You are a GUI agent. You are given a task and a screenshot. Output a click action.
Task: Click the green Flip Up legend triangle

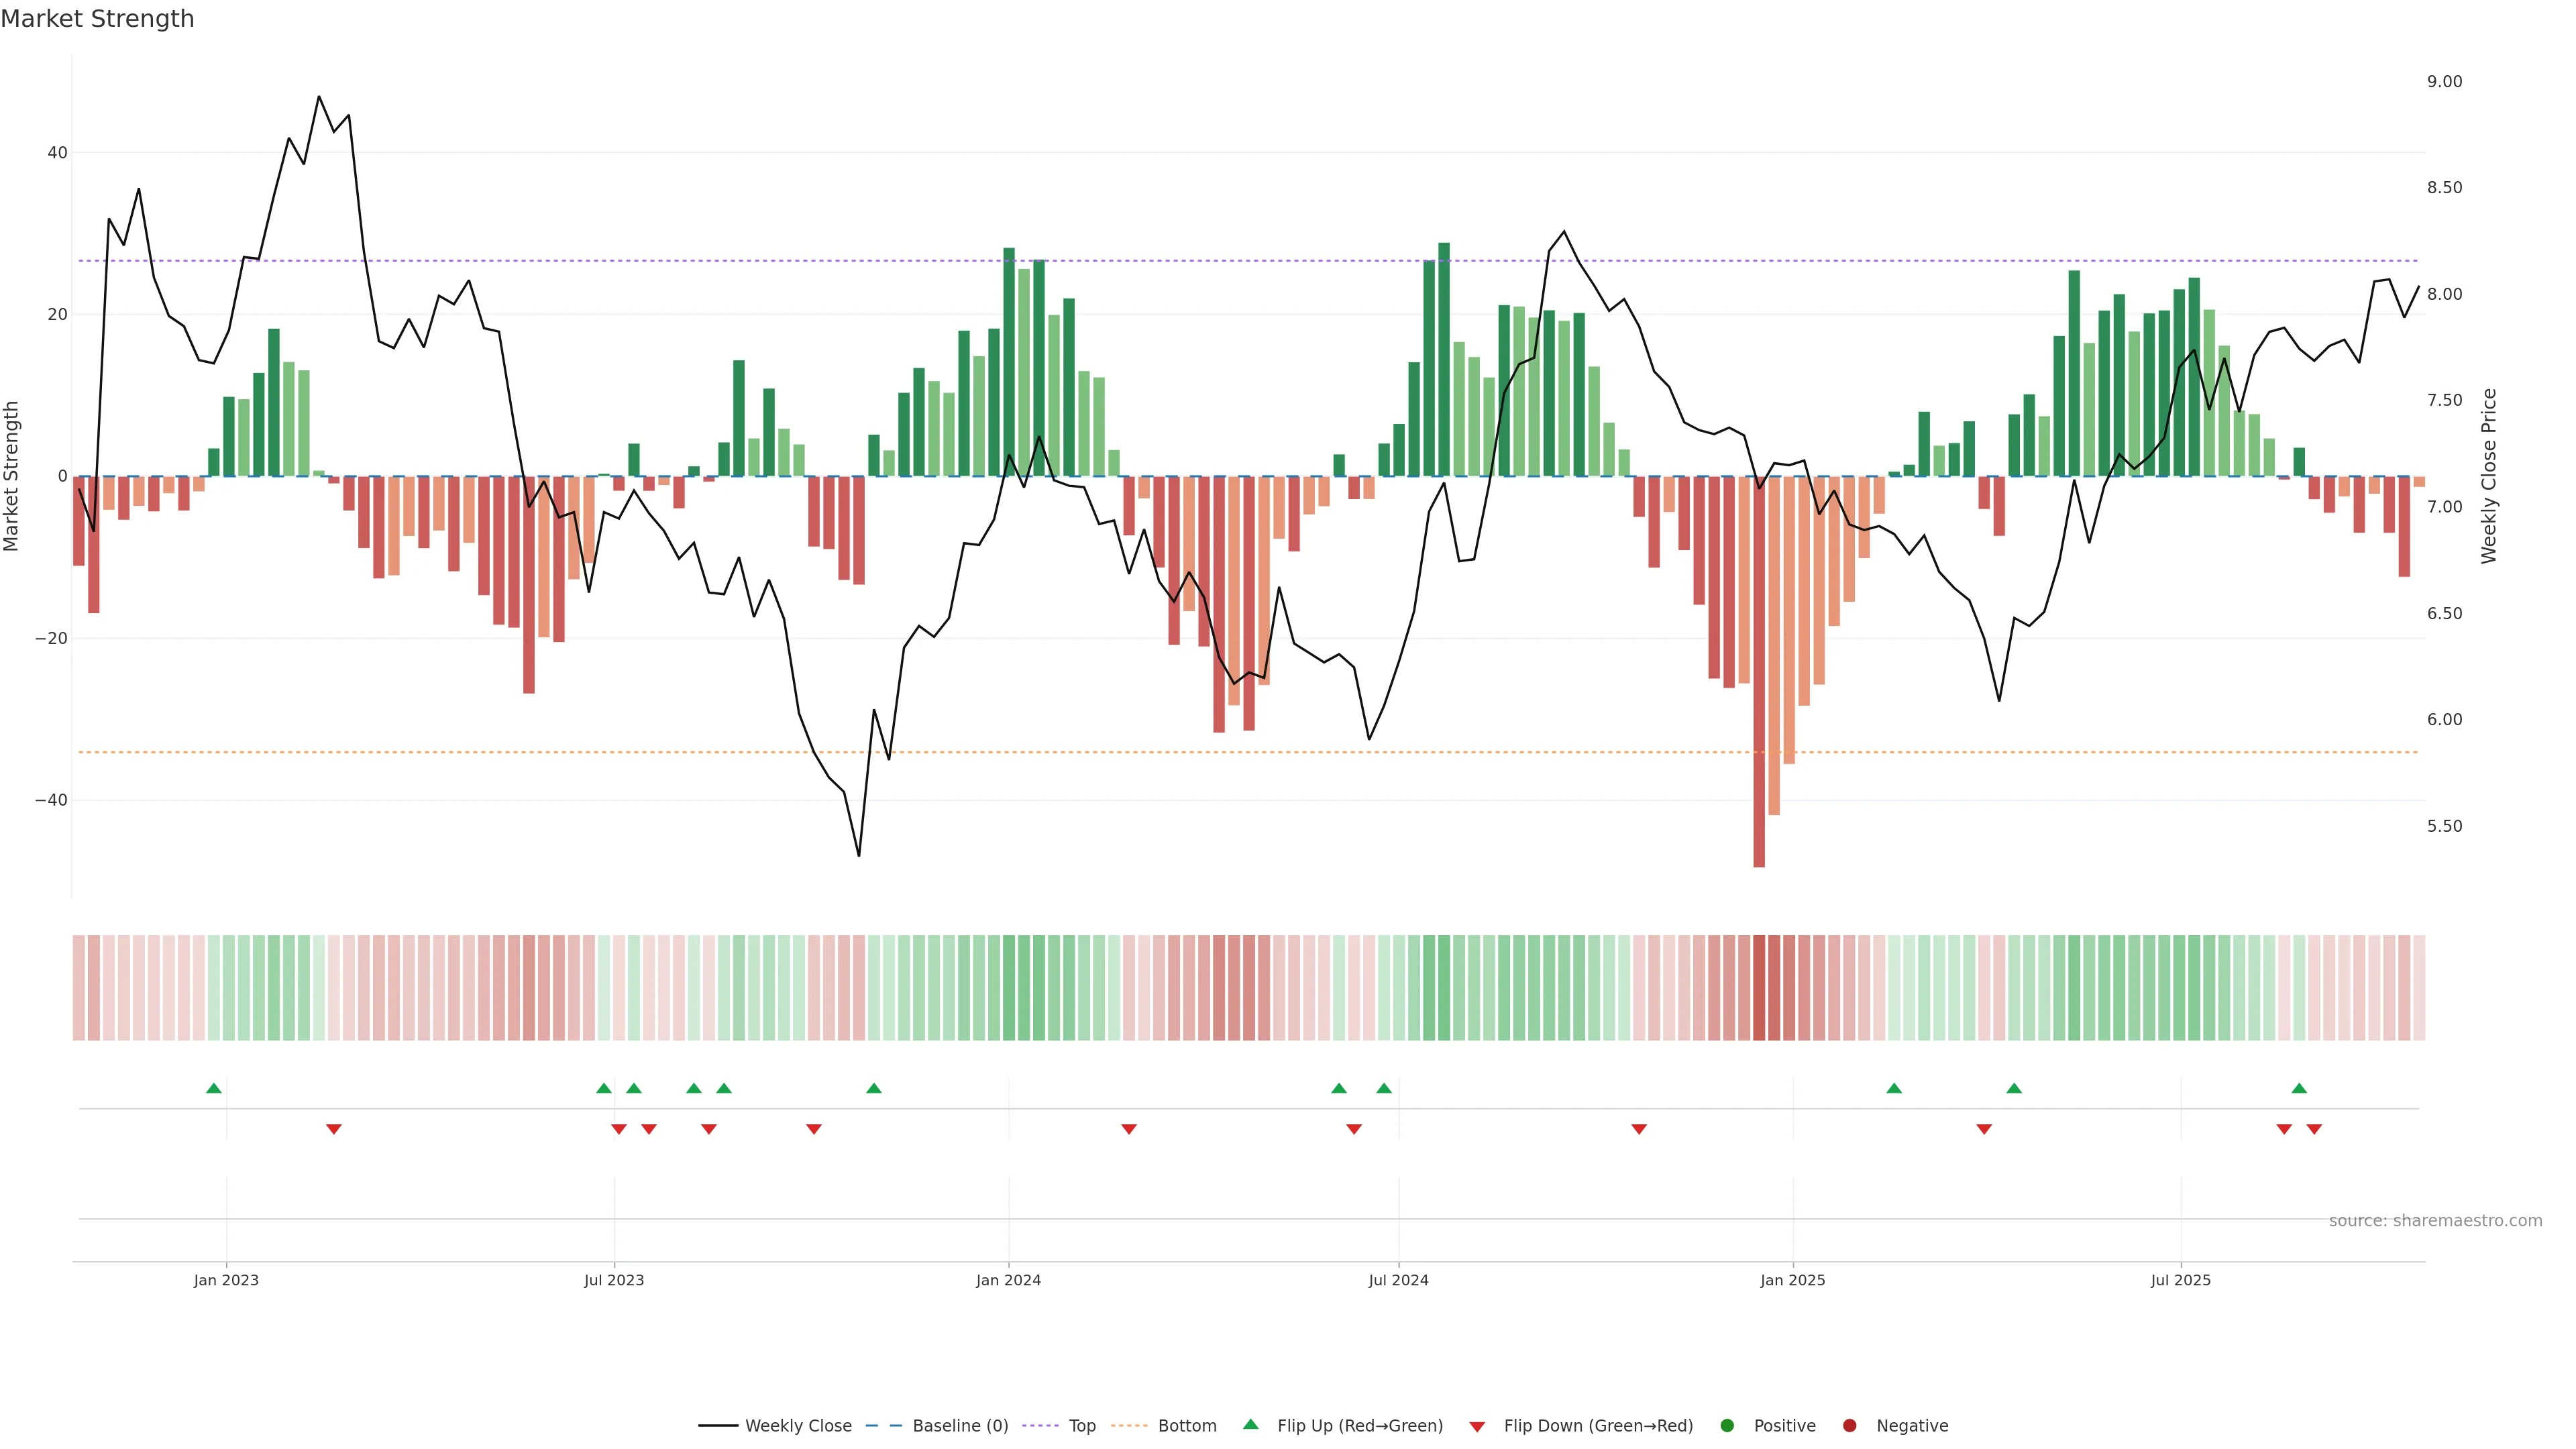[1250, 1424]
